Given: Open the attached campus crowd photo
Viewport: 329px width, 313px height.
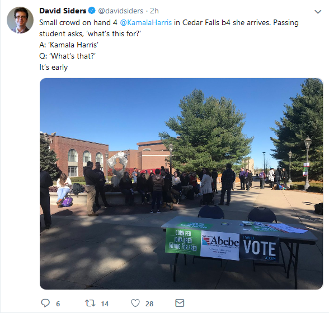Looking at the screenshot, I should 181,184.
